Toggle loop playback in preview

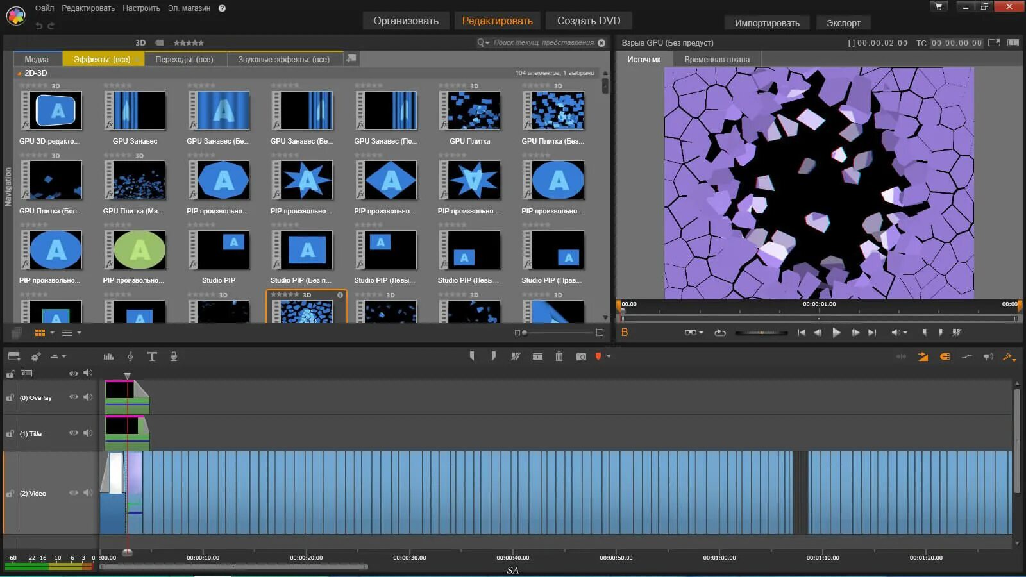point(720,333)
